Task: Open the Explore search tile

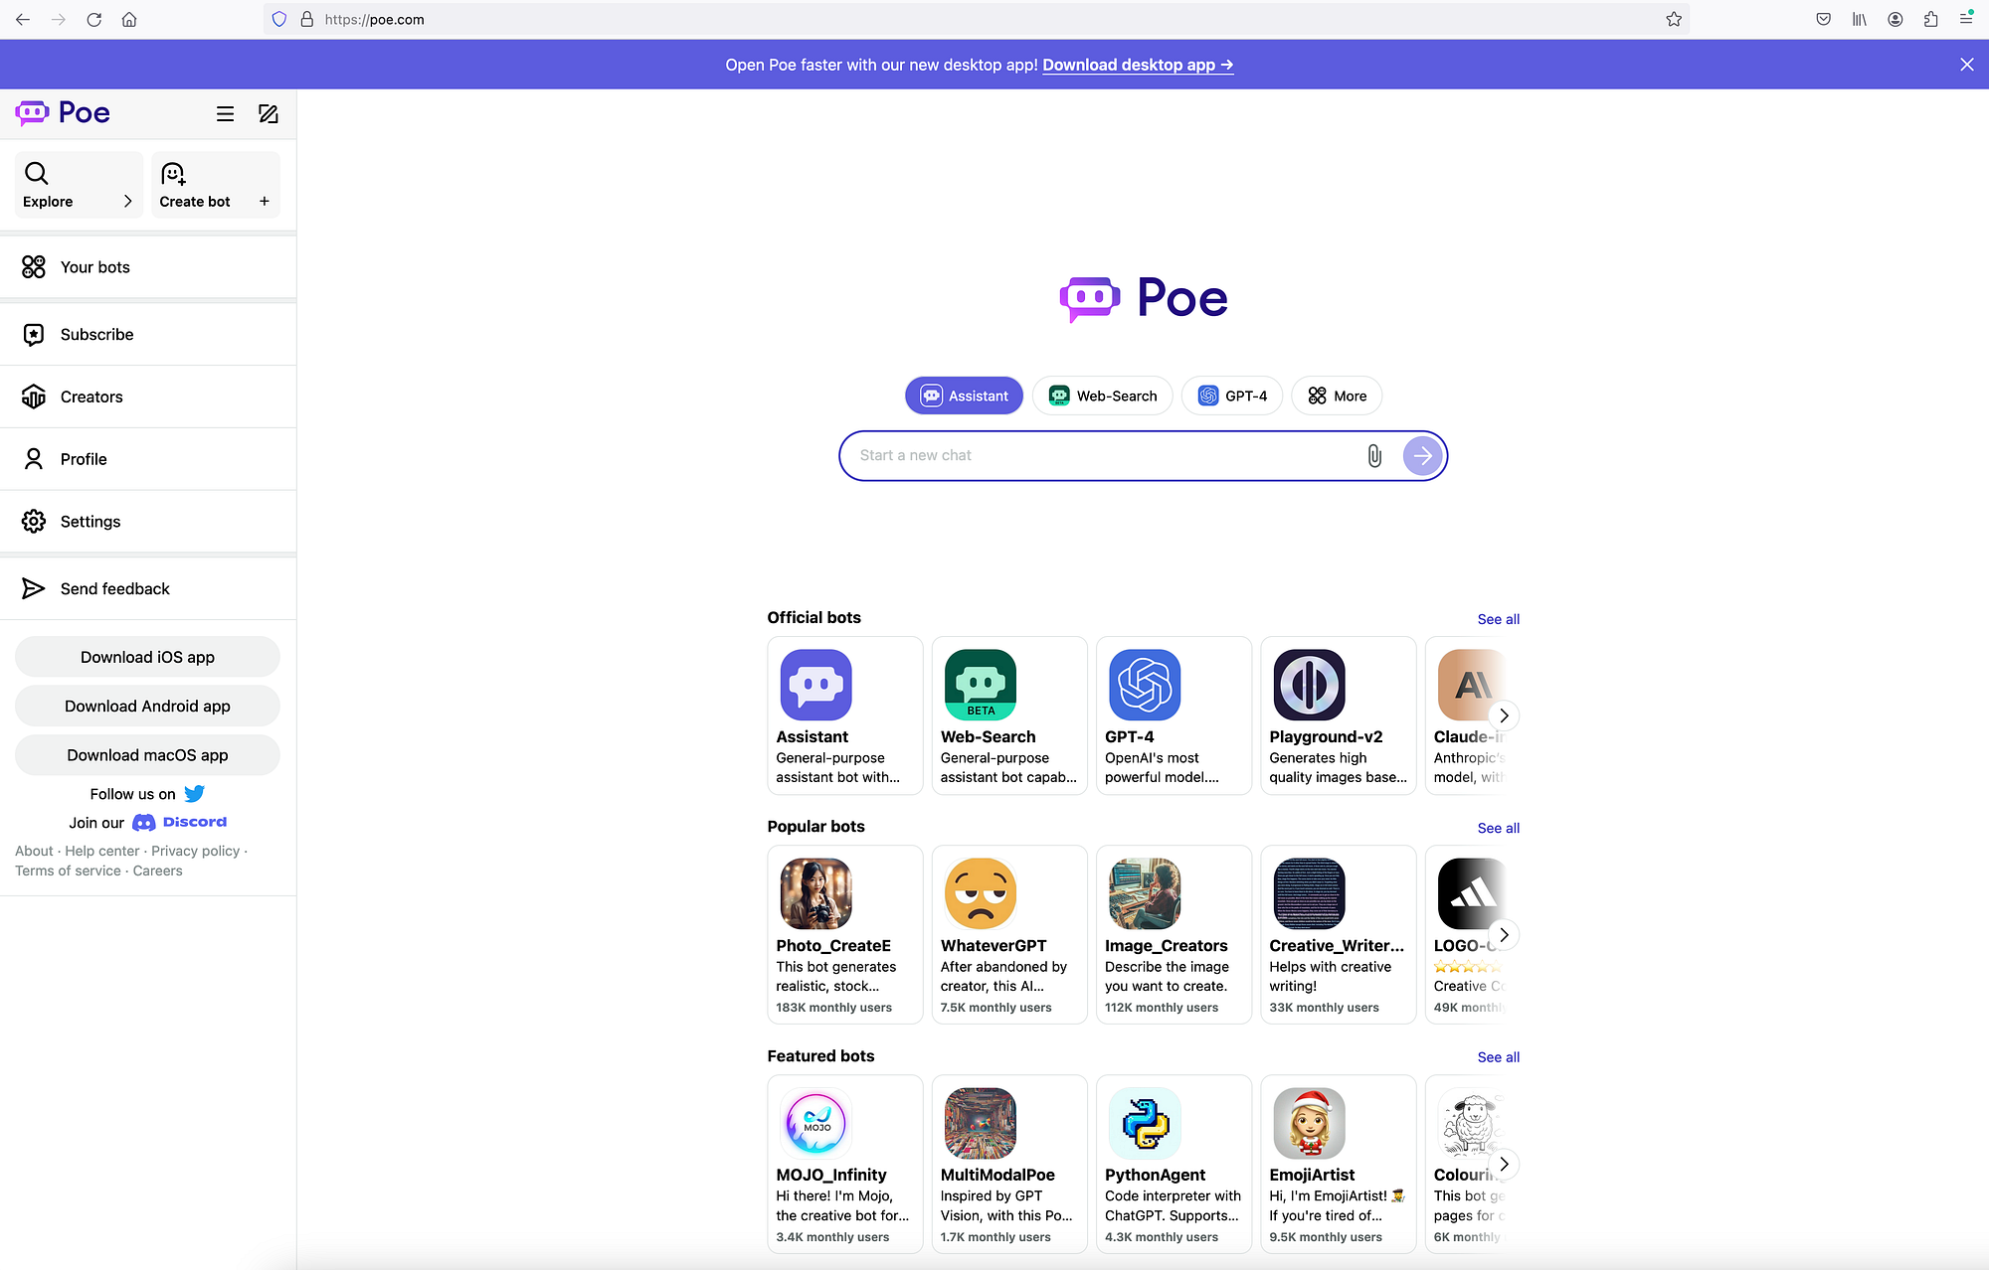Action: click(79, 185)
